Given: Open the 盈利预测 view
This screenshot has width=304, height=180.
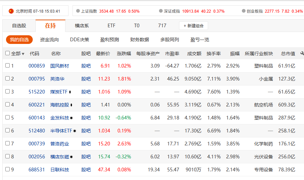Looking at the screenshot, I should 109,40.
